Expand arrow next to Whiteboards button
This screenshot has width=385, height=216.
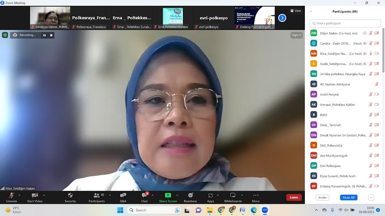coord(242,195)
